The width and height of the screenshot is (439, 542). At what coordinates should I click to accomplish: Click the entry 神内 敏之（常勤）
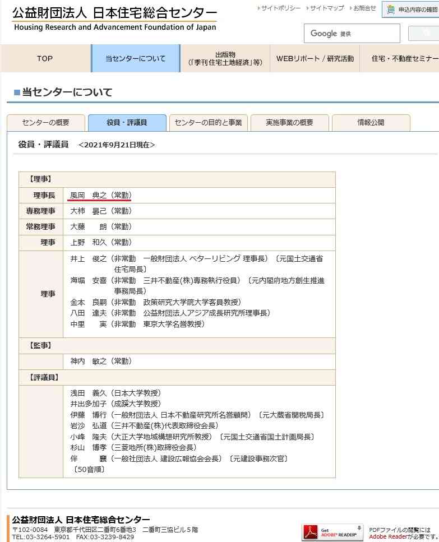pos(100,361)
